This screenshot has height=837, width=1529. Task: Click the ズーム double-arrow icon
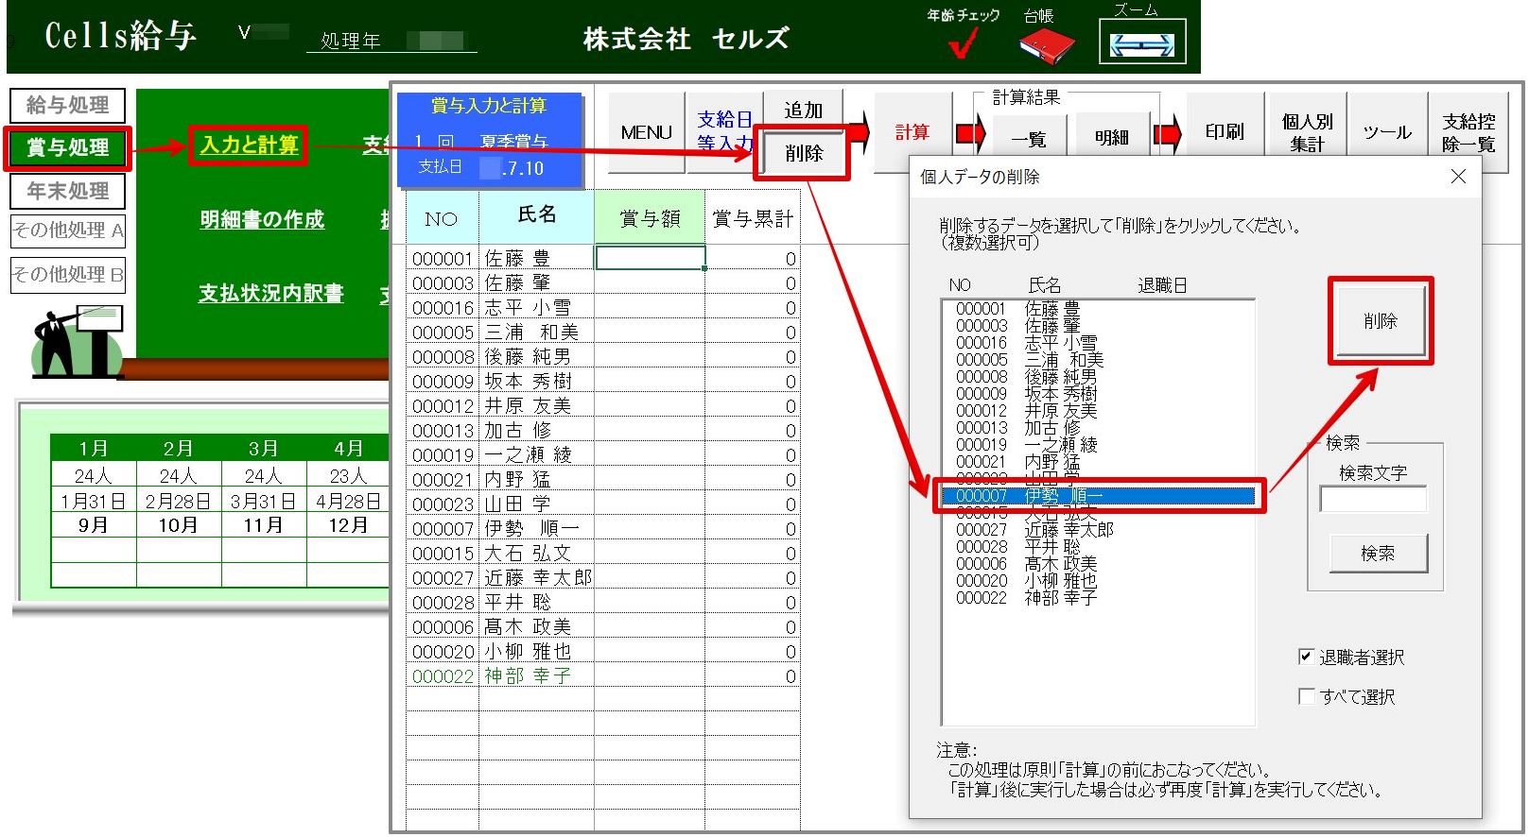tap(1142, 43)
